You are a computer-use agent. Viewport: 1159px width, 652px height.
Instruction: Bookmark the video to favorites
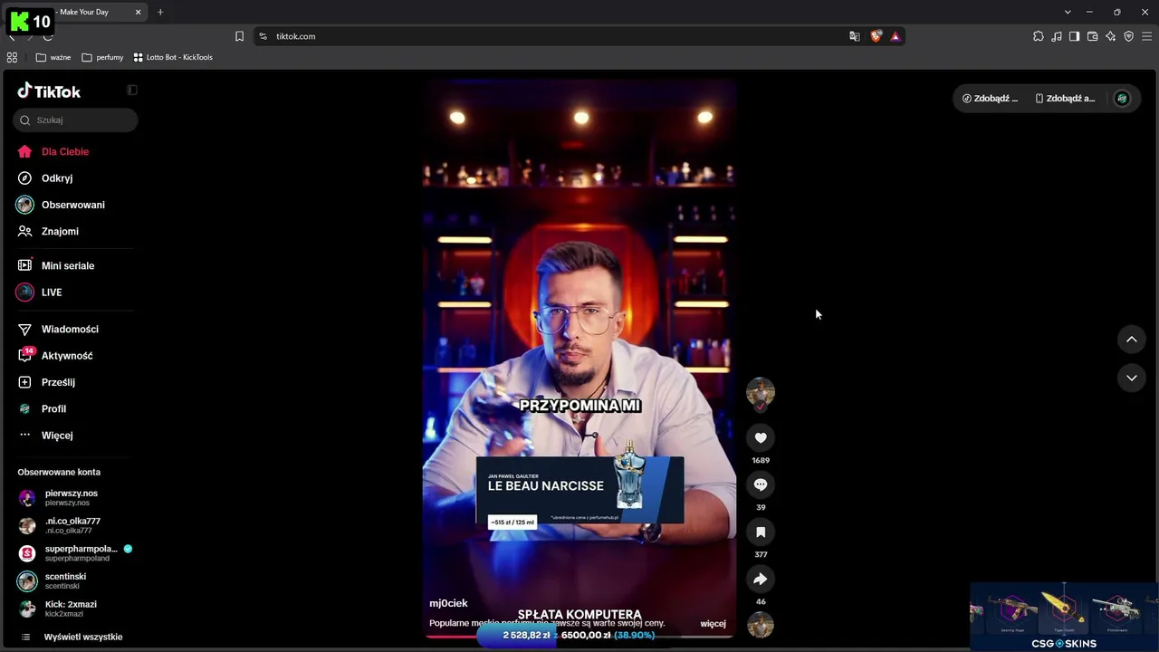point(761,532)
